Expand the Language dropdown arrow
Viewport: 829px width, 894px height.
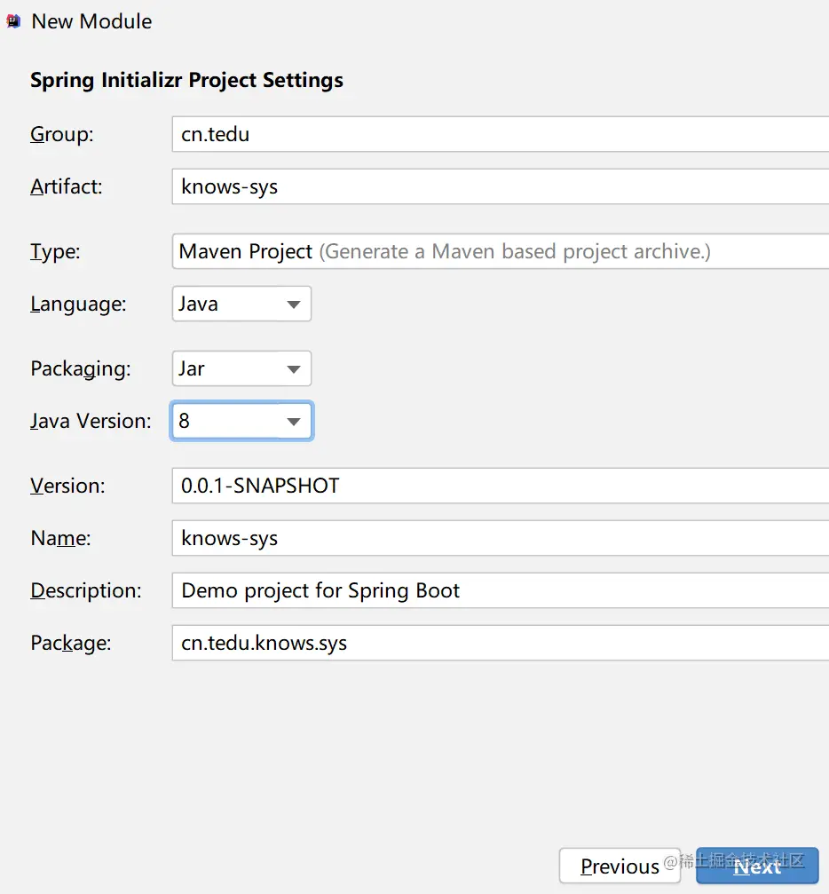pyautogui.click(x=294, y=305)
